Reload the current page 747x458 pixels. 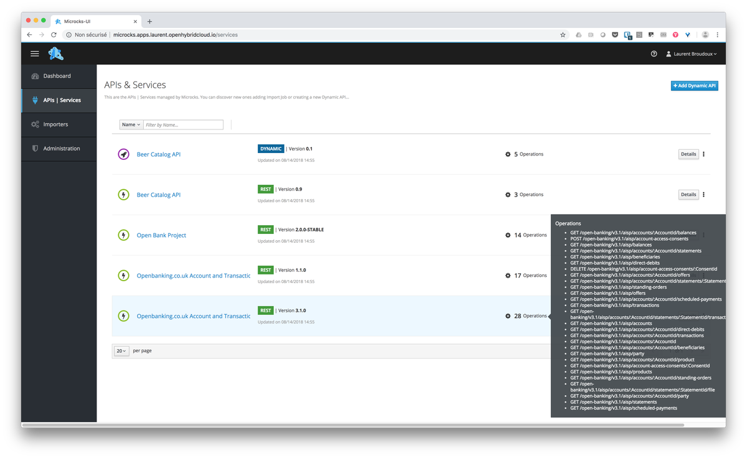pos(54,35)
